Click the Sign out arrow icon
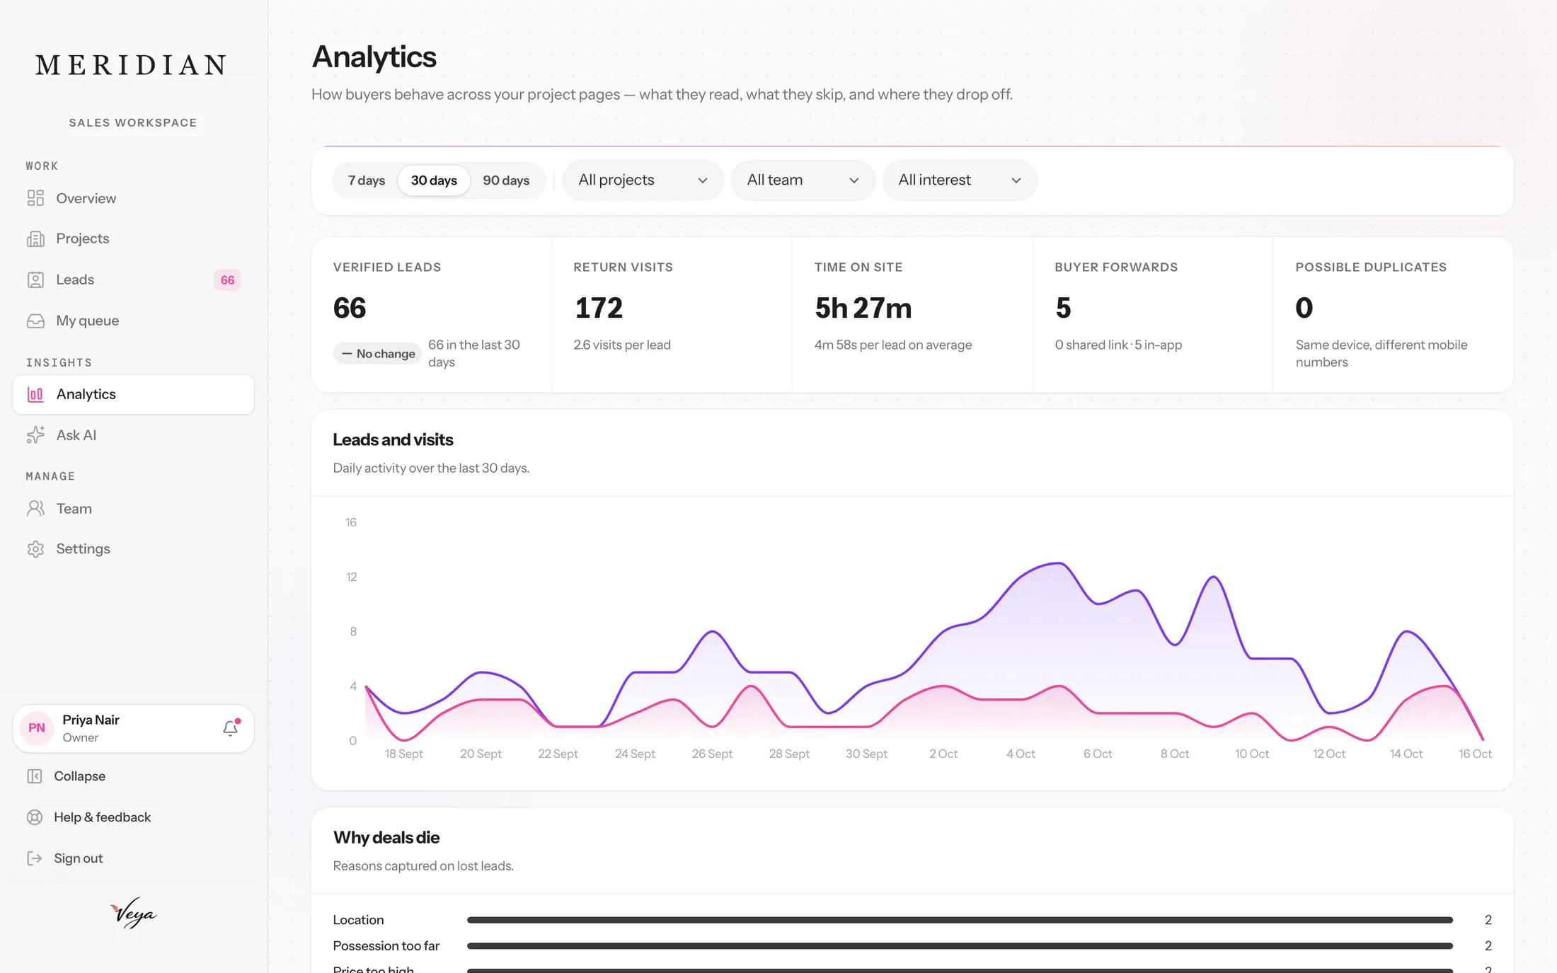This screenshot has height=973, width=1557. (35, 858)
